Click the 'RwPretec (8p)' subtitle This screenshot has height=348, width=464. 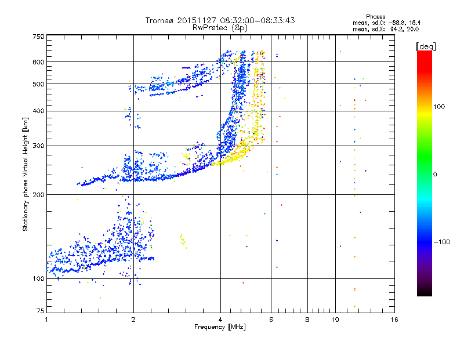220,28
